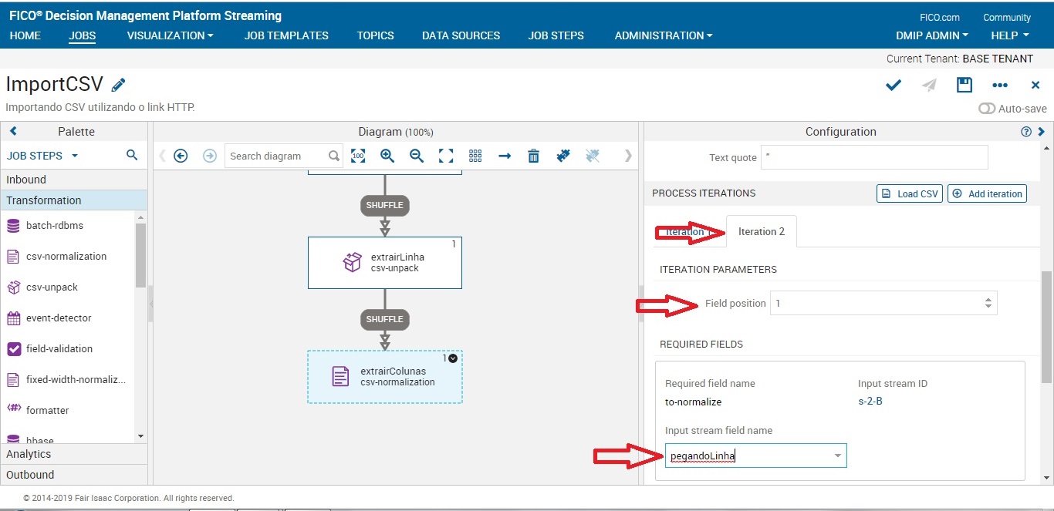Reset diagram zoom to 100%
The height and width of the screenshot is (511, 1054).
coord(358,156)
